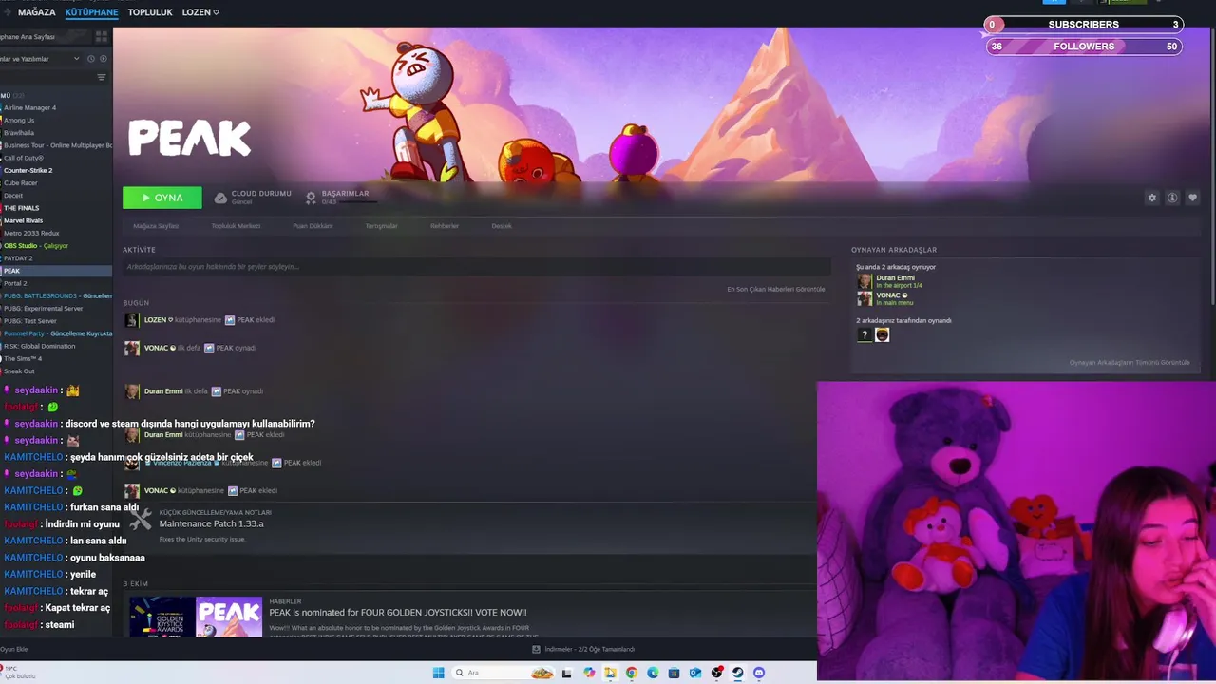Select OBS Studio in library list
The width and height of the screenshot is (1216, 684).
[36, 246]
